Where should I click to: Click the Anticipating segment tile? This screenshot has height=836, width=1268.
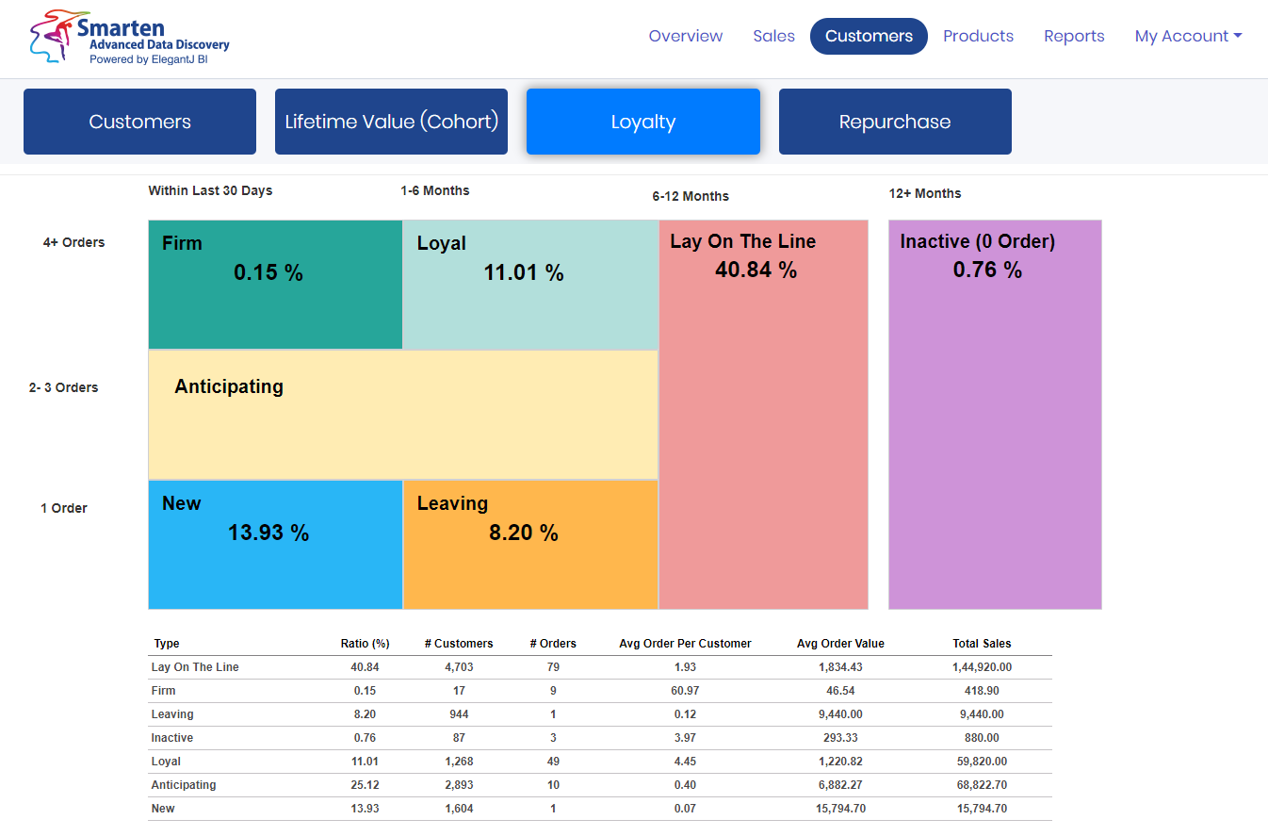pos(403,415)
